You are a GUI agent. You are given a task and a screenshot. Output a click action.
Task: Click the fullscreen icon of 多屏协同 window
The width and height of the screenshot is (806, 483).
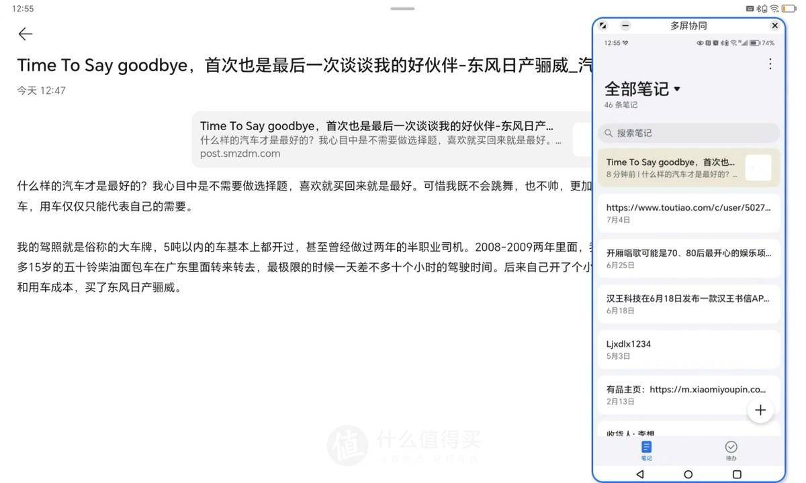tap(602, 25)
